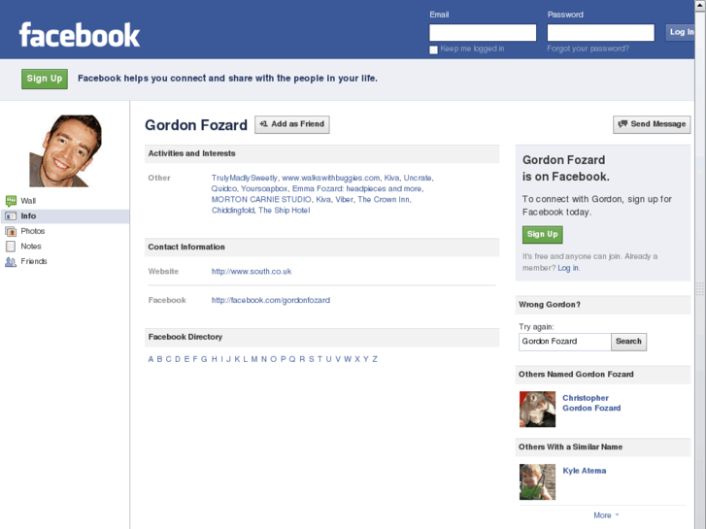Click directory letter Z
706x529 pixels.
pyautogui.click(x=375, y=359)
